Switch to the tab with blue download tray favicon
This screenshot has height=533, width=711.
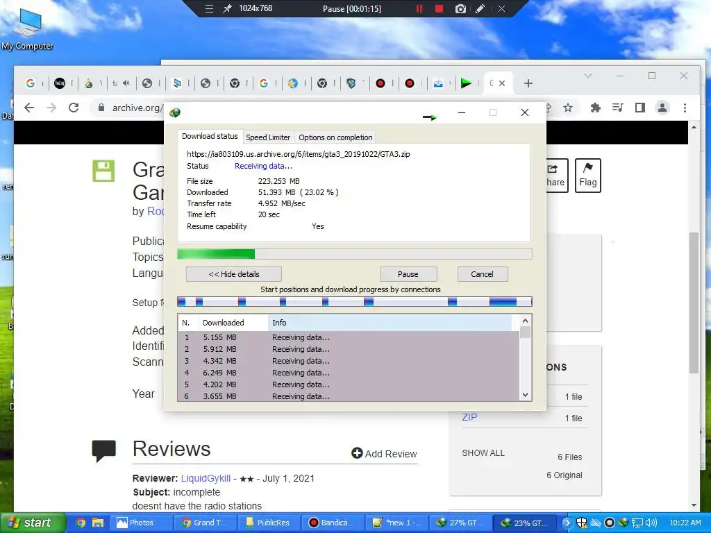point(438,83)
